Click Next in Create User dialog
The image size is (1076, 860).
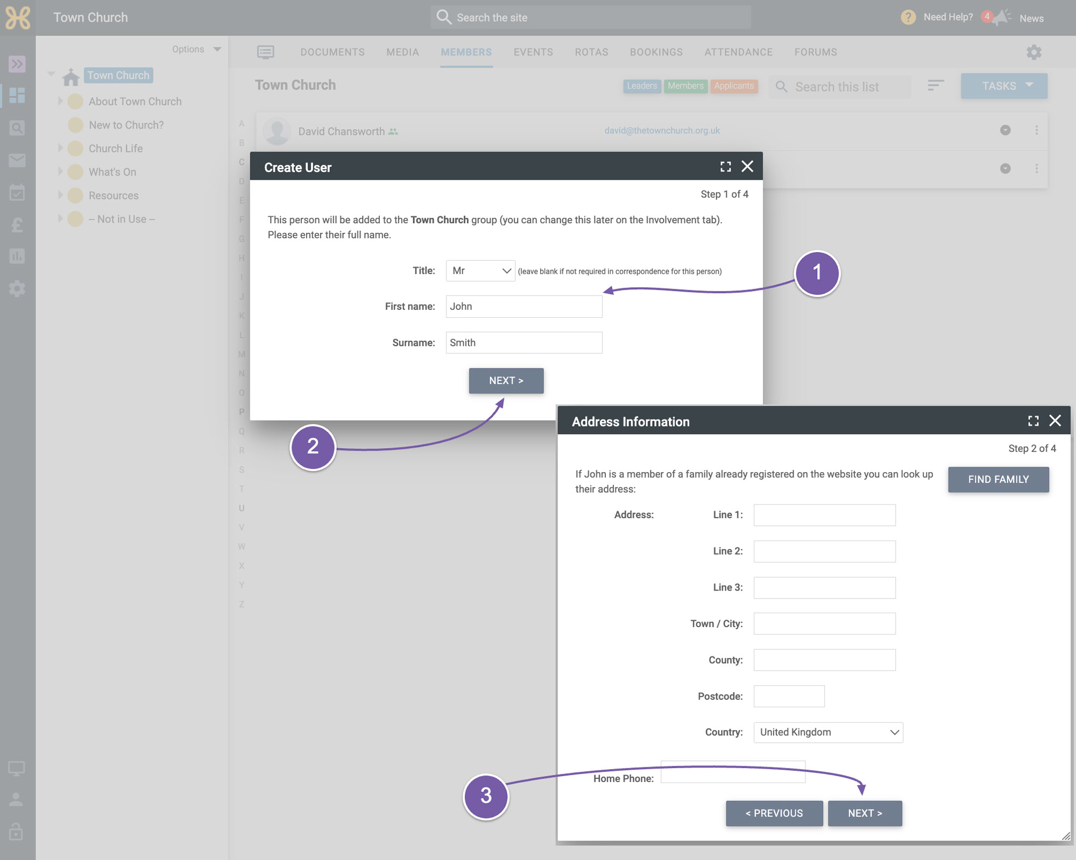coord(506,381)
